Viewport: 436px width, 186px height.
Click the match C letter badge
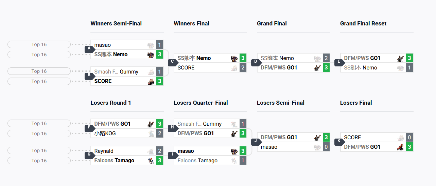(x=172, y=62)
